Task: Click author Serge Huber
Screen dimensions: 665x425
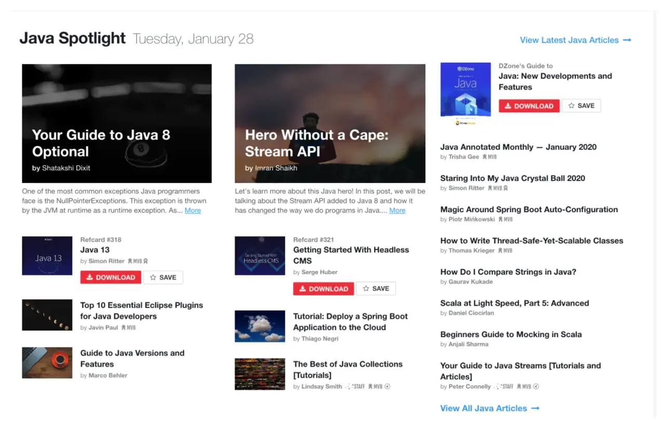Action: [320, 273]
